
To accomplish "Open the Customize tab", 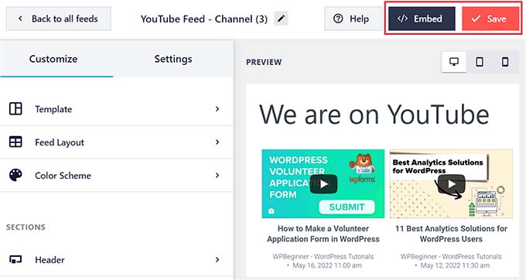I will 56,59.
